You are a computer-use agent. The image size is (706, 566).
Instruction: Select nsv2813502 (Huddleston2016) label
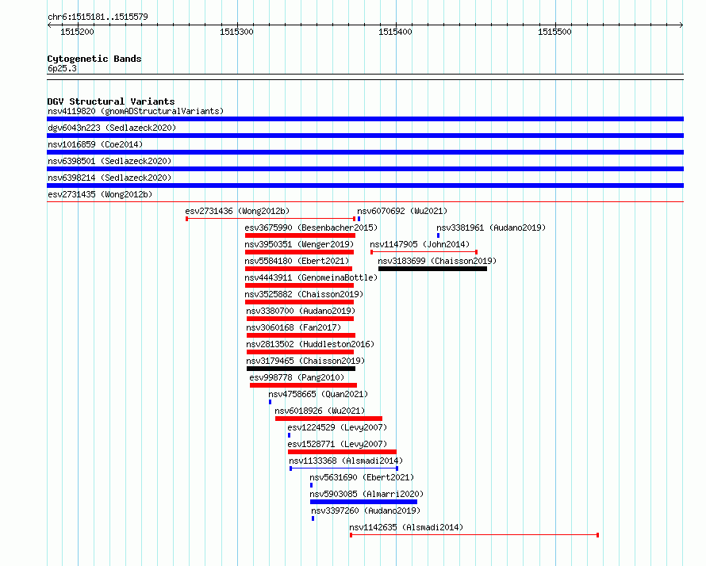(x=310, y=344)
